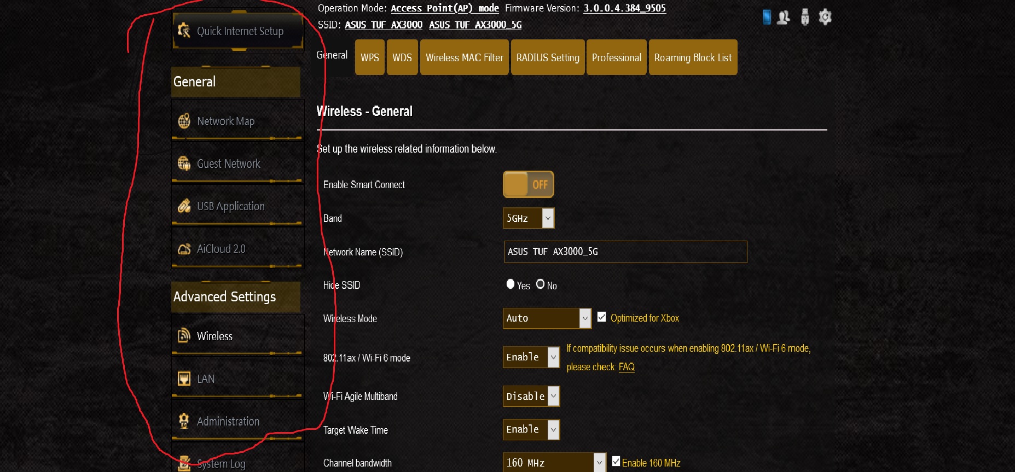Expand the Wireless Mode dropdown
Image resolution: width=1015 pixels, height=472 pixels.
coord(547,318)
